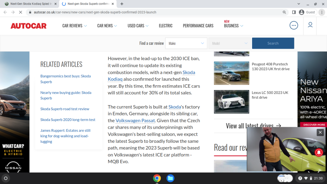Screen dimensions: 327x184
Task: Click the blue Search button
Action: [273, 43]
